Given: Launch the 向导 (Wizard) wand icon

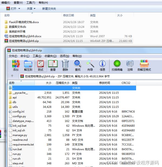Looking at the screenshot, I should tap(90, 66).
